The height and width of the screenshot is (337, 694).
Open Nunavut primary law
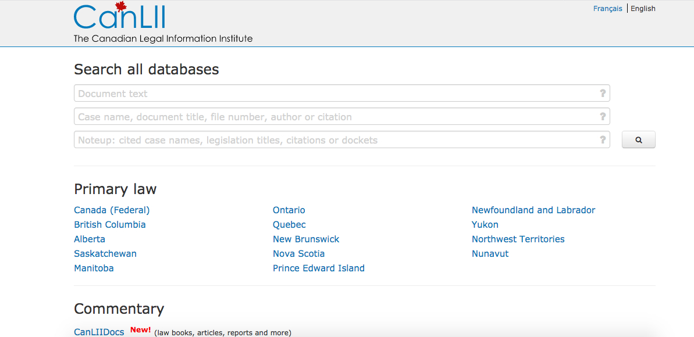[x=490, y=254]
